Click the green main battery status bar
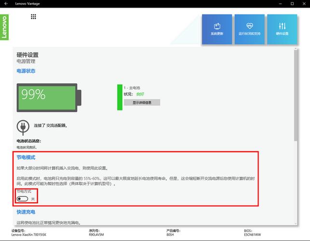This screenshot has height=241, width=310. (x=120, y=97)
